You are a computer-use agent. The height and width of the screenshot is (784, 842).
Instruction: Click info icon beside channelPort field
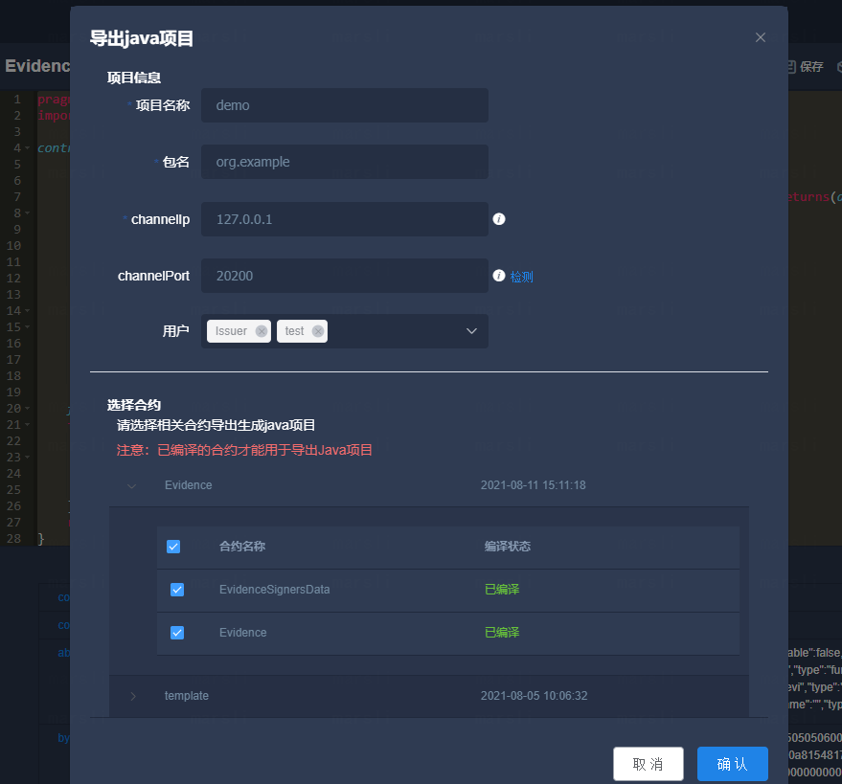498,276
